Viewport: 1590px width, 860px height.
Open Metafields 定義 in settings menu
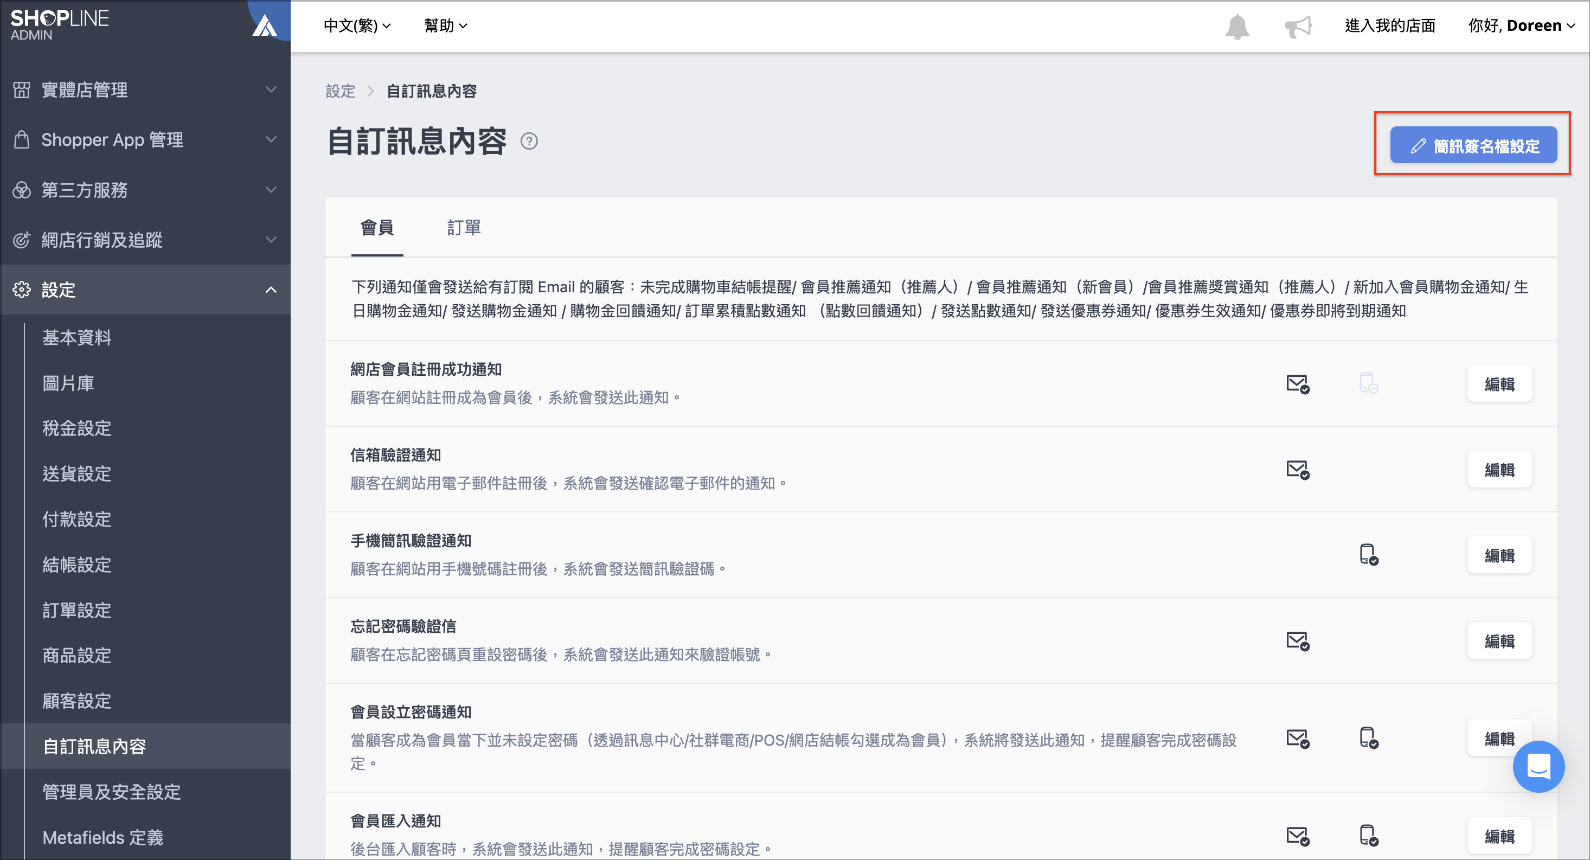tap(102, 837)
